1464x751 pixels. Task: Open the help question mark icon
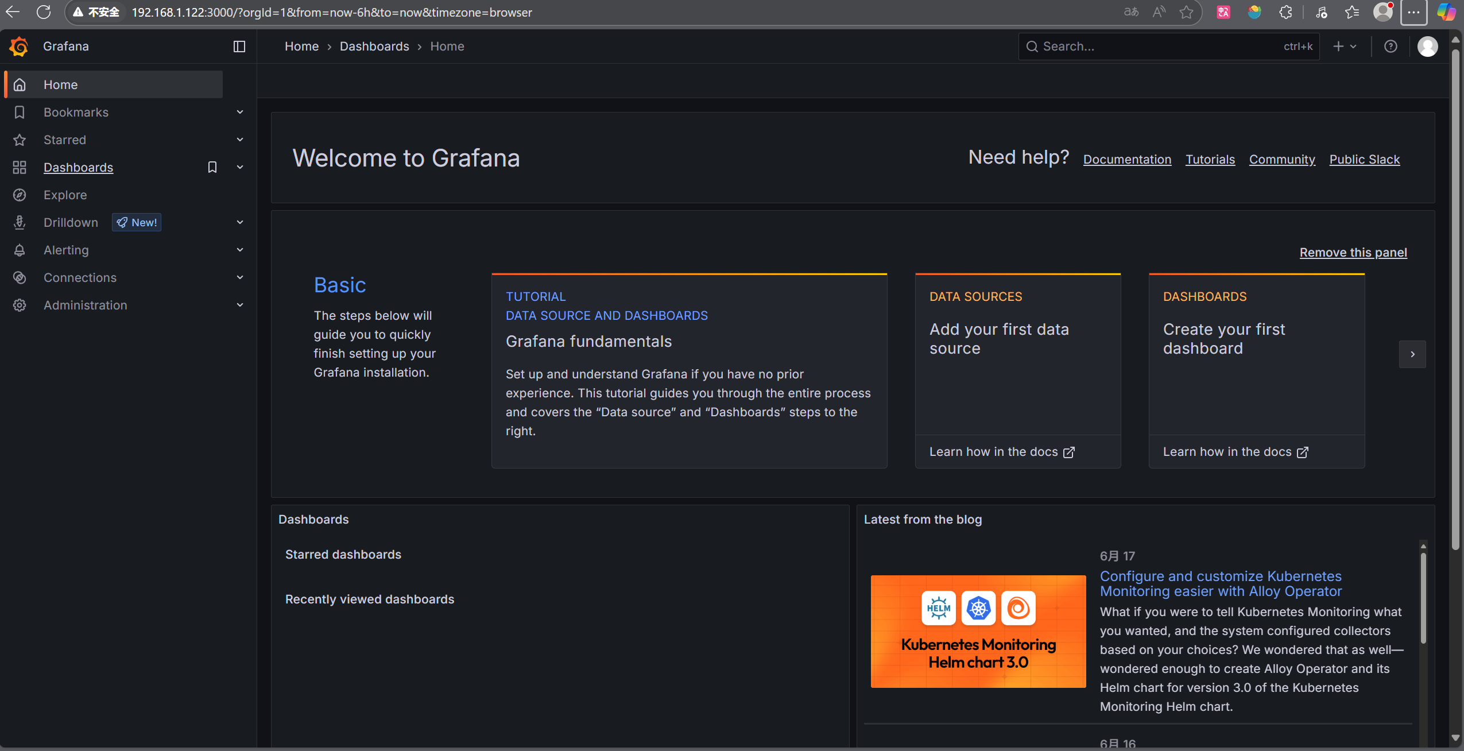click(x=1391, y=47)
